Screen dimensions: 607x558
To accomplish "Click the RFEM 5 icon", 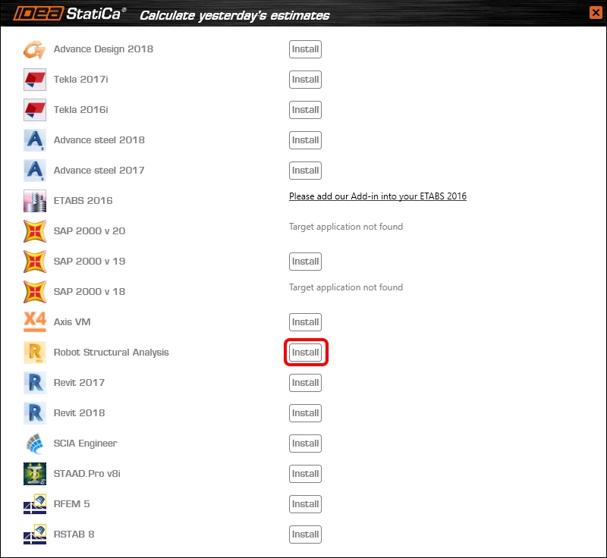I will 34,504.
